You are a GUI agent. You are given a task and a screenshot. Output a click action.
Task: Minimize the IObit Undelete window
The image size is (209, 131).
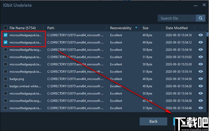pyautogui.click(x=195, y=6)
